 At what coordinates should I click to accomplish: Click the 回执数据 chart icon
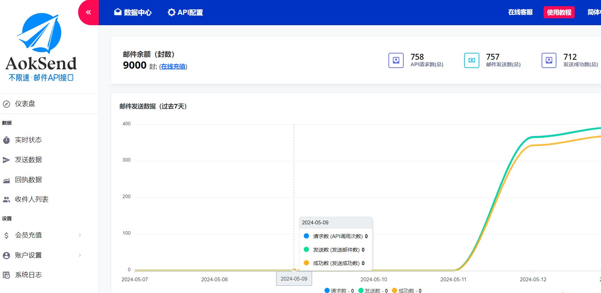tap(6, 180)
